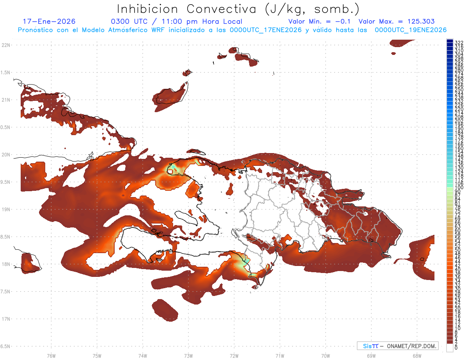Click the 18N latitude axis label
This screenshot has width=468, height=361.
6,264
